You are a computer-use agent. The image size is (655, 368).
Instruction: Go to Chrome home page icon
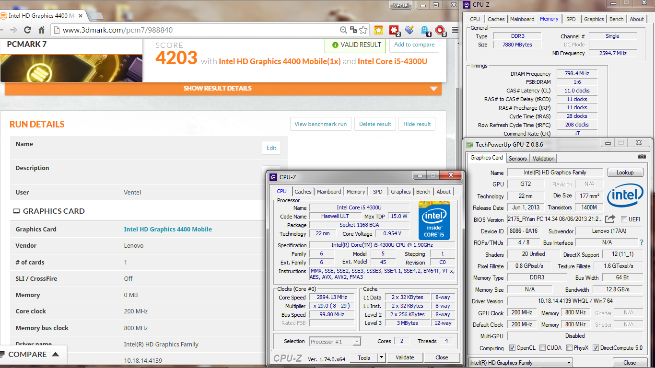[42, 30]
